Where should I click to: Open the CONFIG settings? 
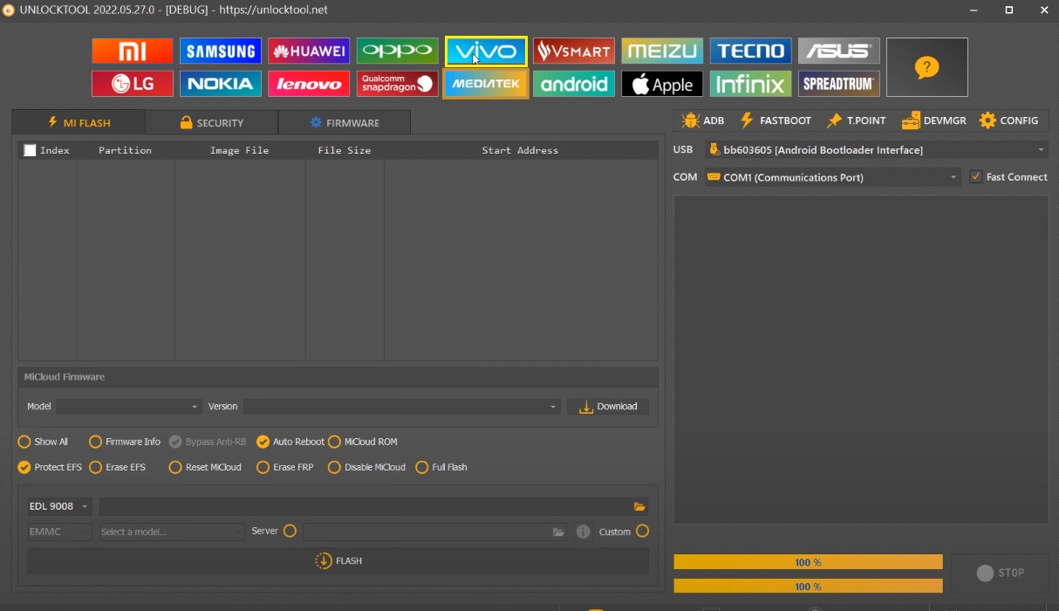coord(1008,120)
